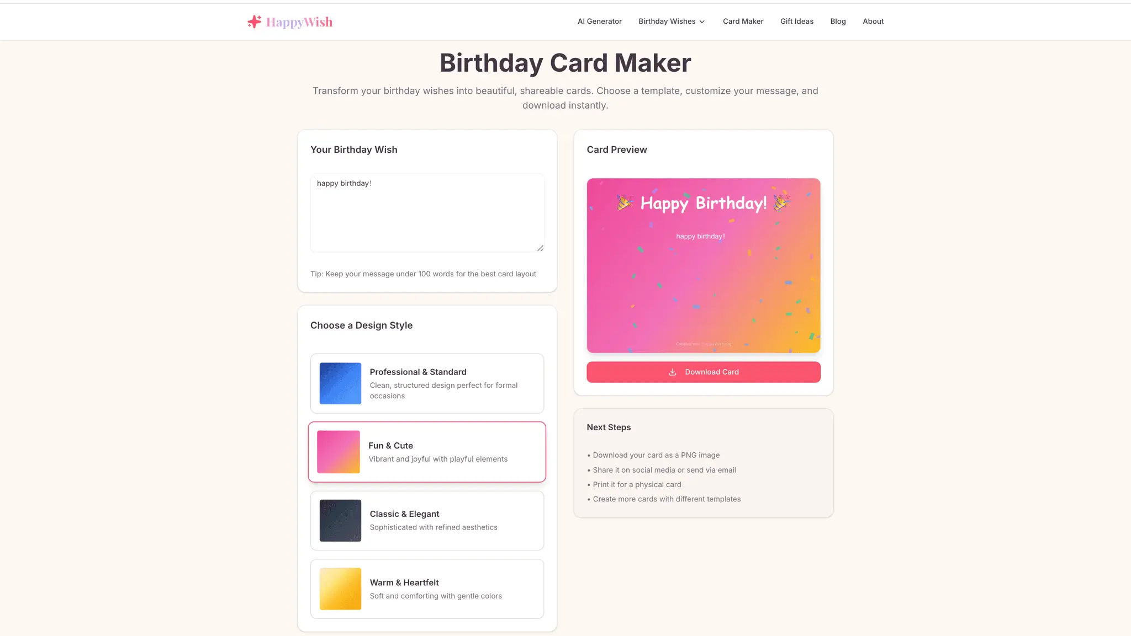Open the About page
Viewport: 1131px width, 636px height.
[873, 22]
